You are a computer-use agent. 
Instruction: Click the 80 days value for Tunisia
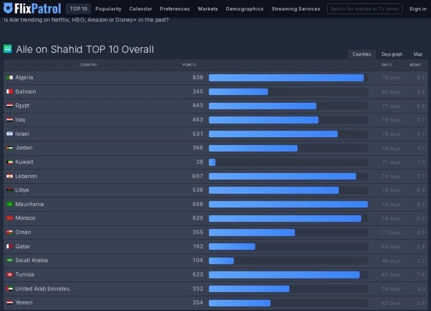pos(391,275)
